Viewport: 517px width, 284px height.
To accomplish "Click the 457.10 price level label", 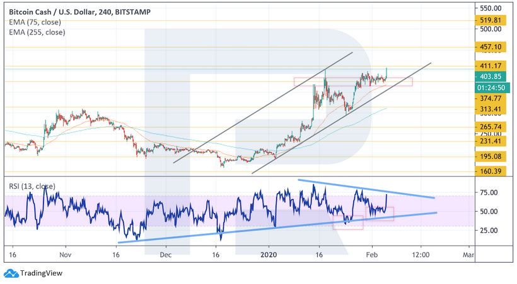I will [491, 47].
